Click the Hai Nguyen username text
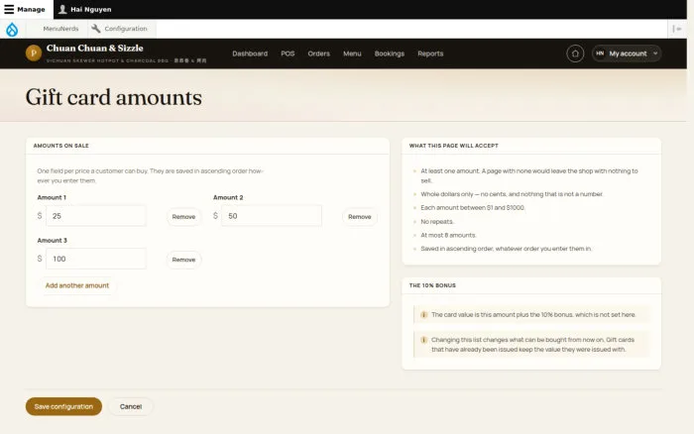694x434 pixels. point(91,9)
